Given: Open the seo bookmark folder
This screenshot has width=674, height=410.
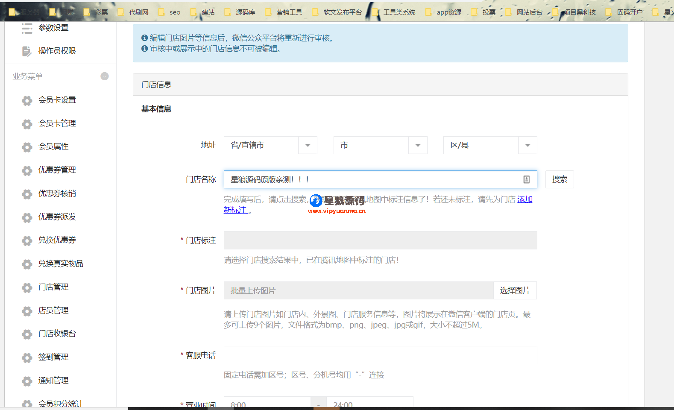Looking at the screenshot, I should click(169, 12).
